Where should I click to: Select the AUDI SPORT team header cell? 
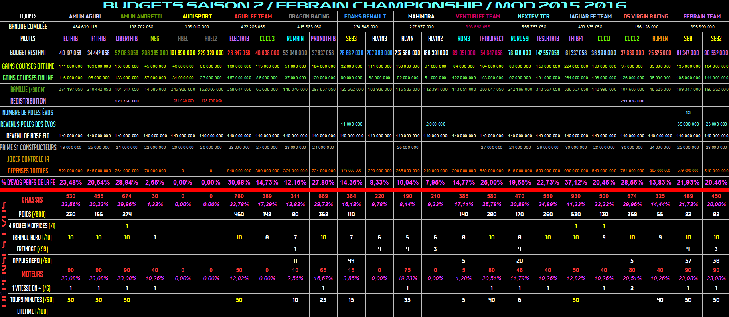pyautogui.click(x=197, y=16)
